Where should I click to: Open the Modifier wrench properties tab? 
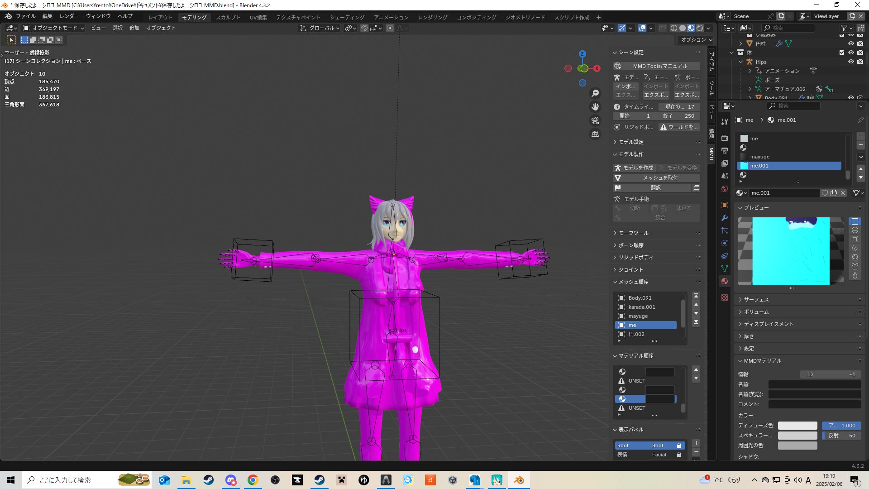[x=725, y=218]
